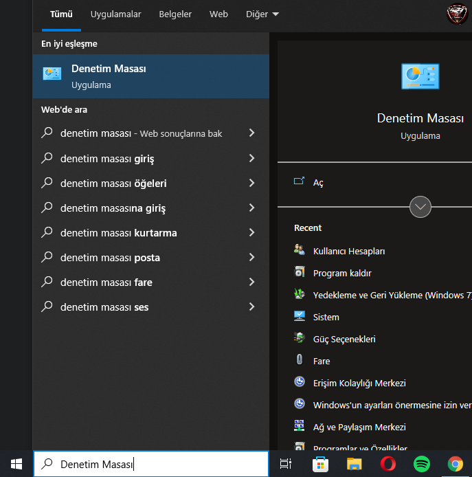Switch to the Belgeler tab
The width and height of the screenshot is (472, 477).
(x=175, y=14)
